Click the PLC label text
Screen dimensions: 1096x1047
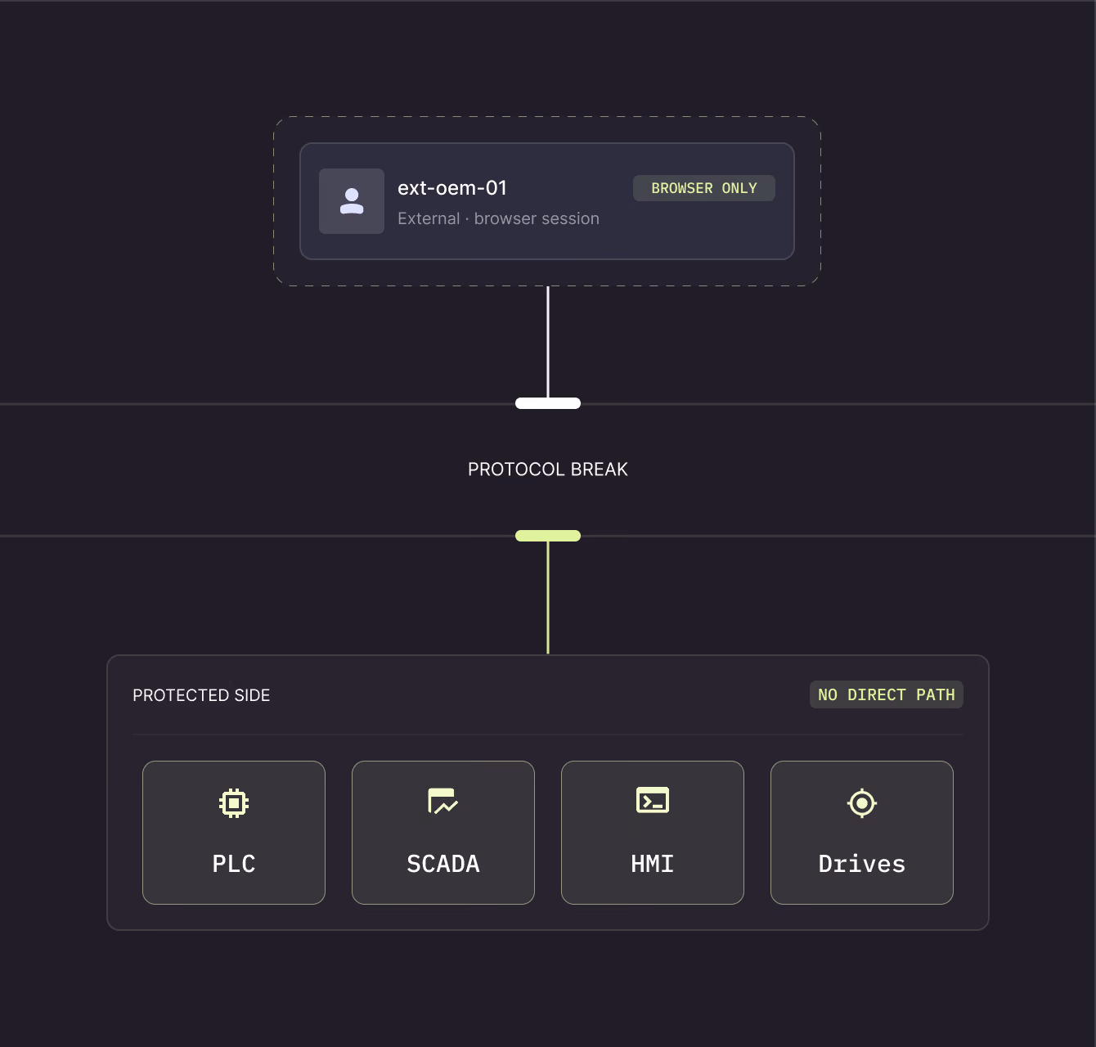(x=234, y=864)
